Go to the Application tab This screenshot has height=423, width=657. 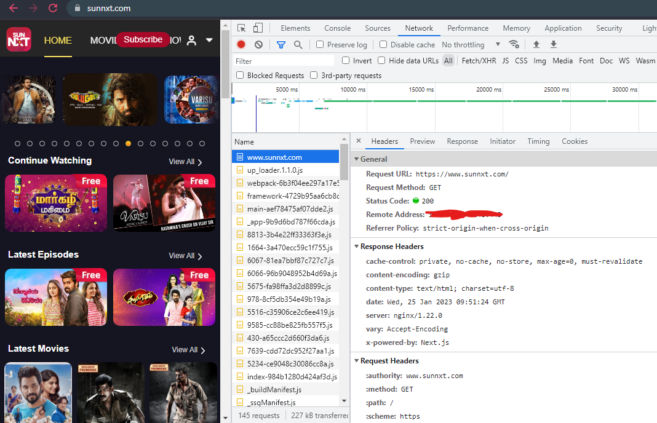click(x=563, y=28)
